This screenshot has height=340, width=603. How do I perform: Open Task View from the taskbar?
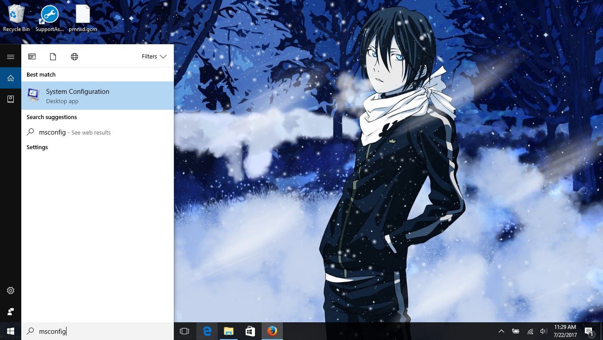tap(184, 331)
